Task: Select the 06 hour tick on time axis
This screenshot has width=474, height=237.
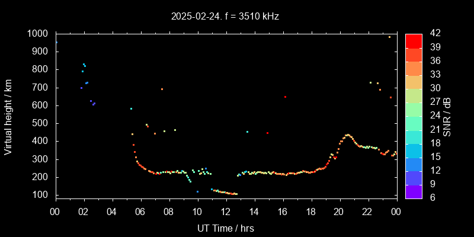Action: 140,212
